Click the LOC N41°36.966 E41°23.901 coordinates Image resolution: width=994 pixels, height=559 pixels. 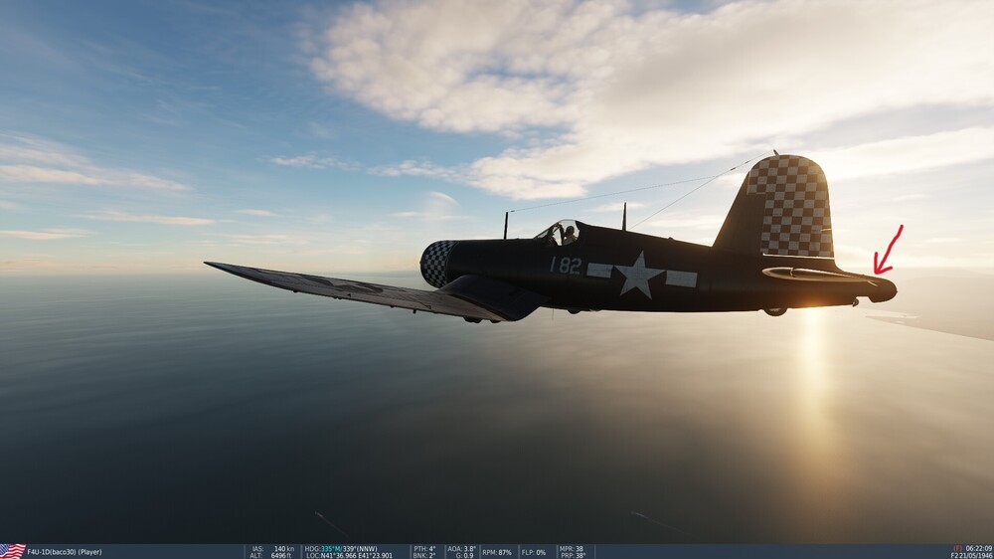(x=349, y=556)
